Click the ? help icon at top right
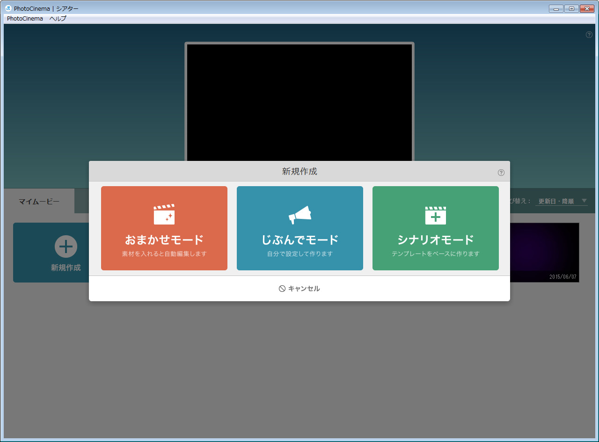The width and height of the screenshot is (599, 442). click(589, 34)
